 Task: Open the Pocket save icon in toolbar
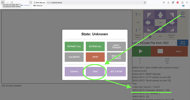164,2
